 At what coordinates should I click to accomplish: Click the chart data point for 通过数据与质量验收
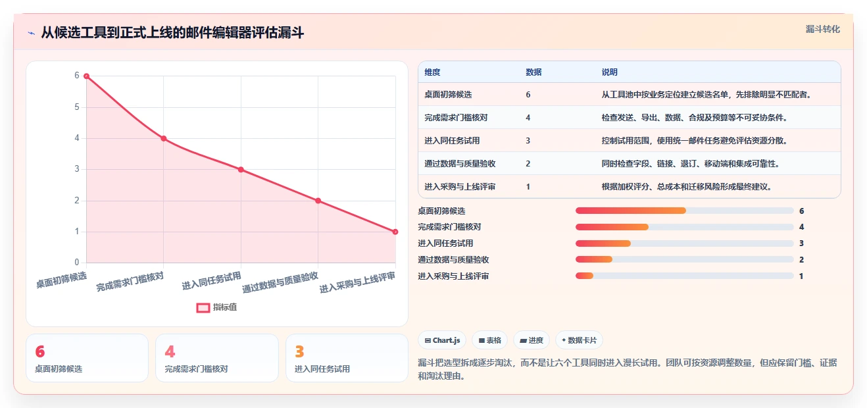click(318, 201)
